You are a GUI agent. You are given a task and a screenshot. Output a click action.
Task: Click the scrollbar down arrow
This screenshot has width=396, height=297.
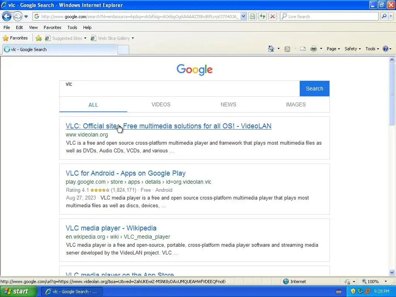(x=392, y=273)
